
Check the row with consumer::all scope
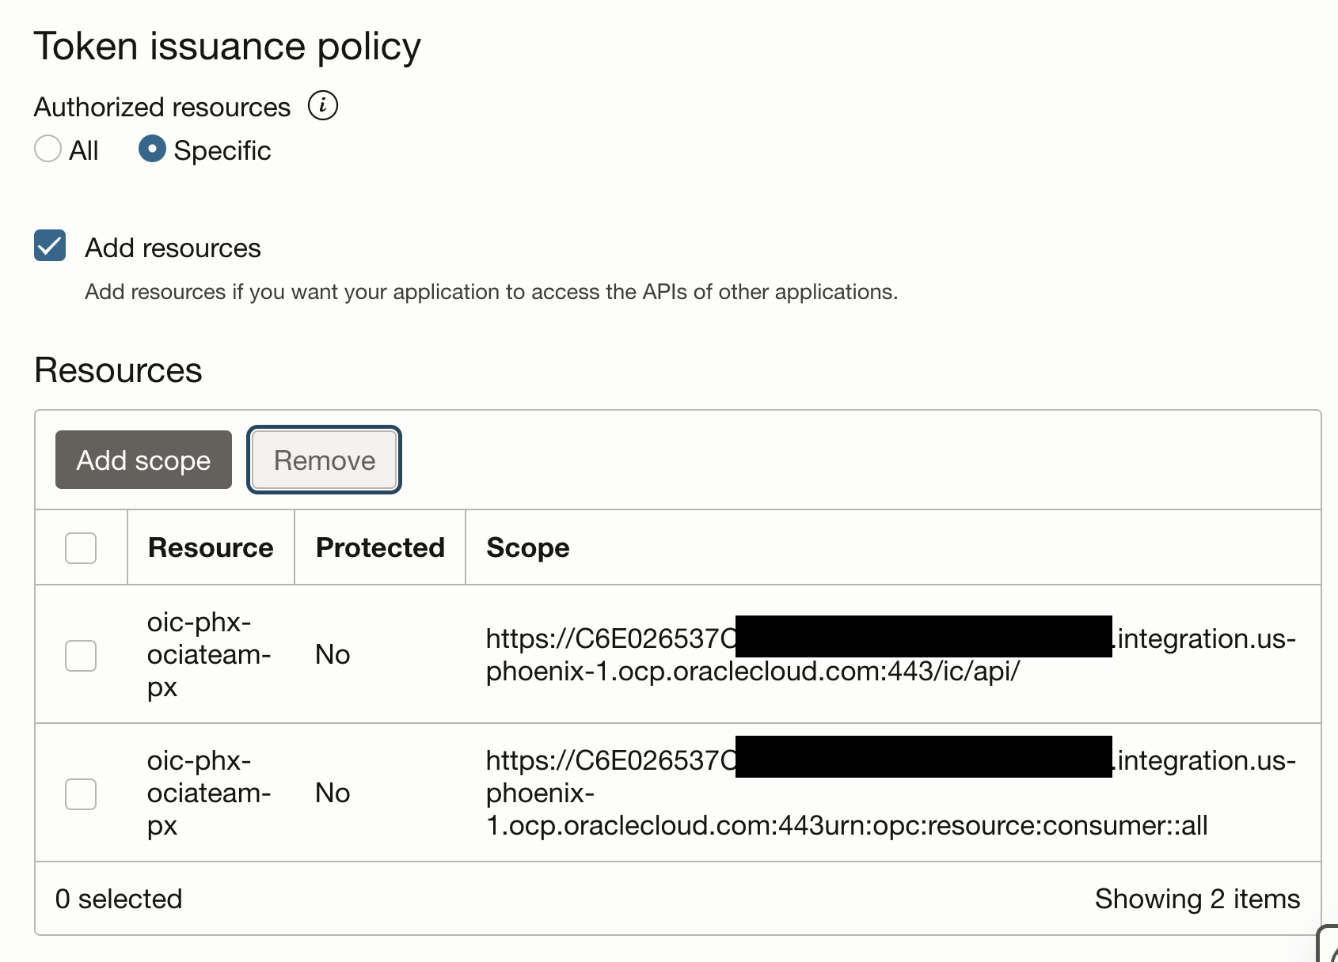pos(81,793)
